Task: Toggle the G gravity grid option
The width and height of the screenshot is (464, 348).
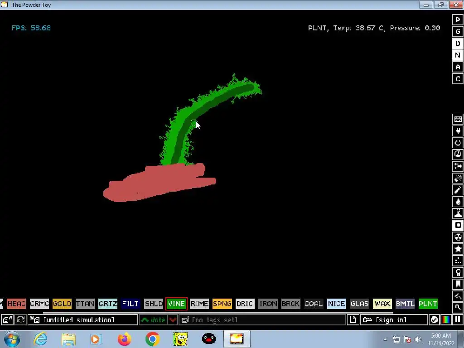Action: pyautogui.click(x=458, y=32)
